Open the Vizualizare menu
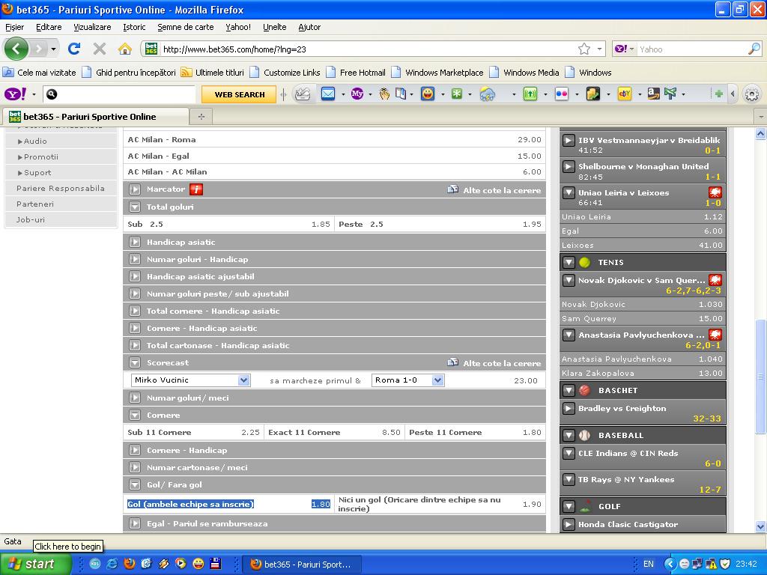 click(92, 27)
